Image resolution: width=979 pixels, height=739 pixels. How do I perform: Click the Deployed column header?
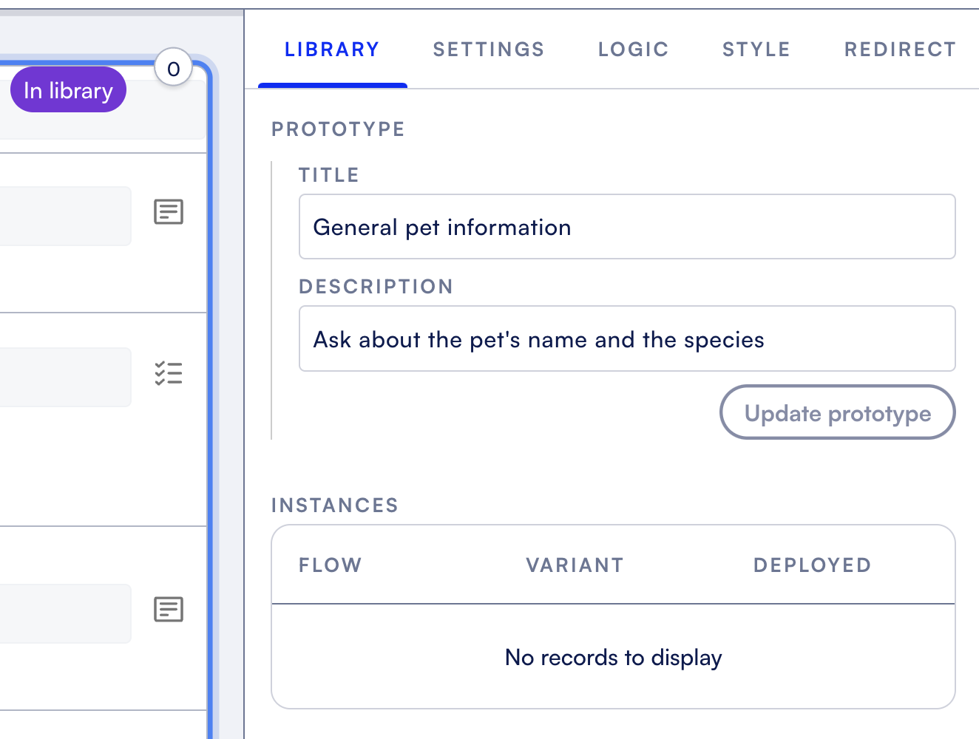[812, 565]
